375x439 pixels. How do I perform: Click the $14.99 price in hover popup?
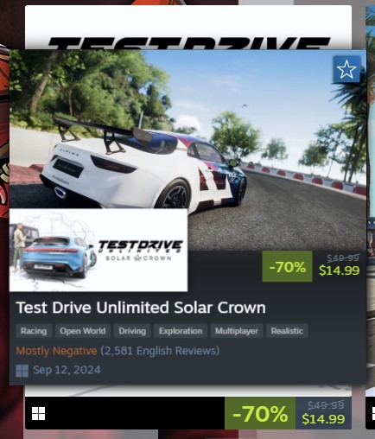coord(340,270)
